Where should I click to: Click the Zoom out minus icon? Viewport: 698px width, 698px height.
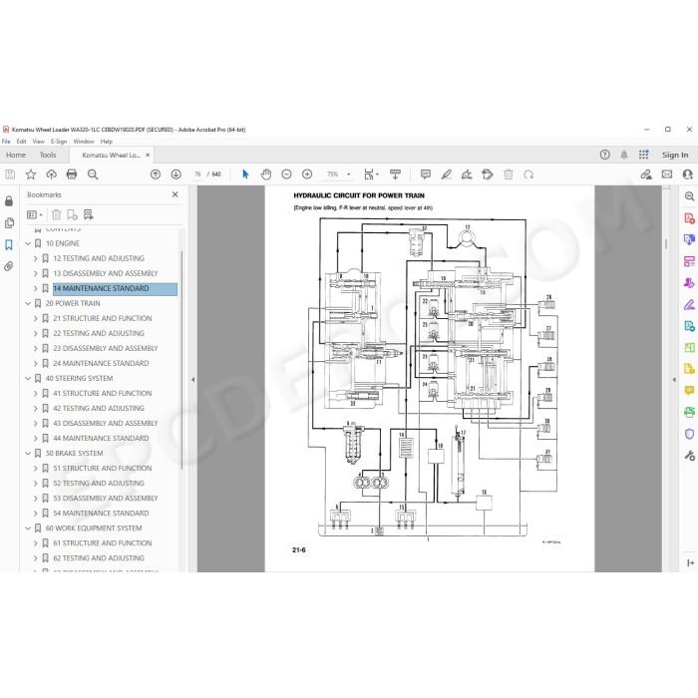(286, 174)
